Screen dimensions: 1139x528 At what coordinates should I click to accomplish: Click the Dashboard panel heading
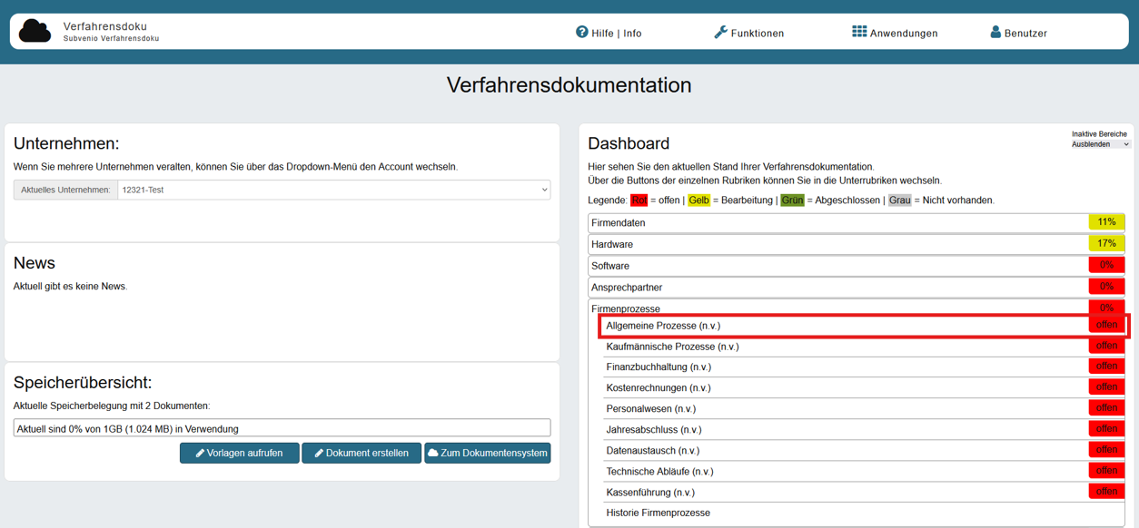point(629,143)
